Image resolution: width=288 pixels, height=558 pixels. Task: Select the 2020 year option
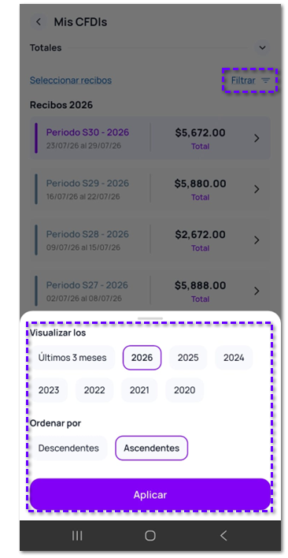185,390
